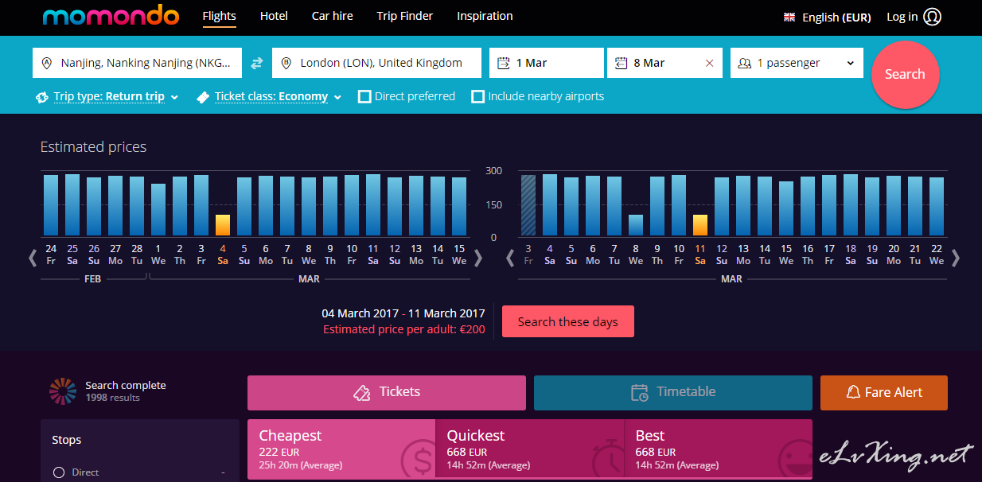
Task: Click the "Stops" filter heading
Action: point(67,440)
